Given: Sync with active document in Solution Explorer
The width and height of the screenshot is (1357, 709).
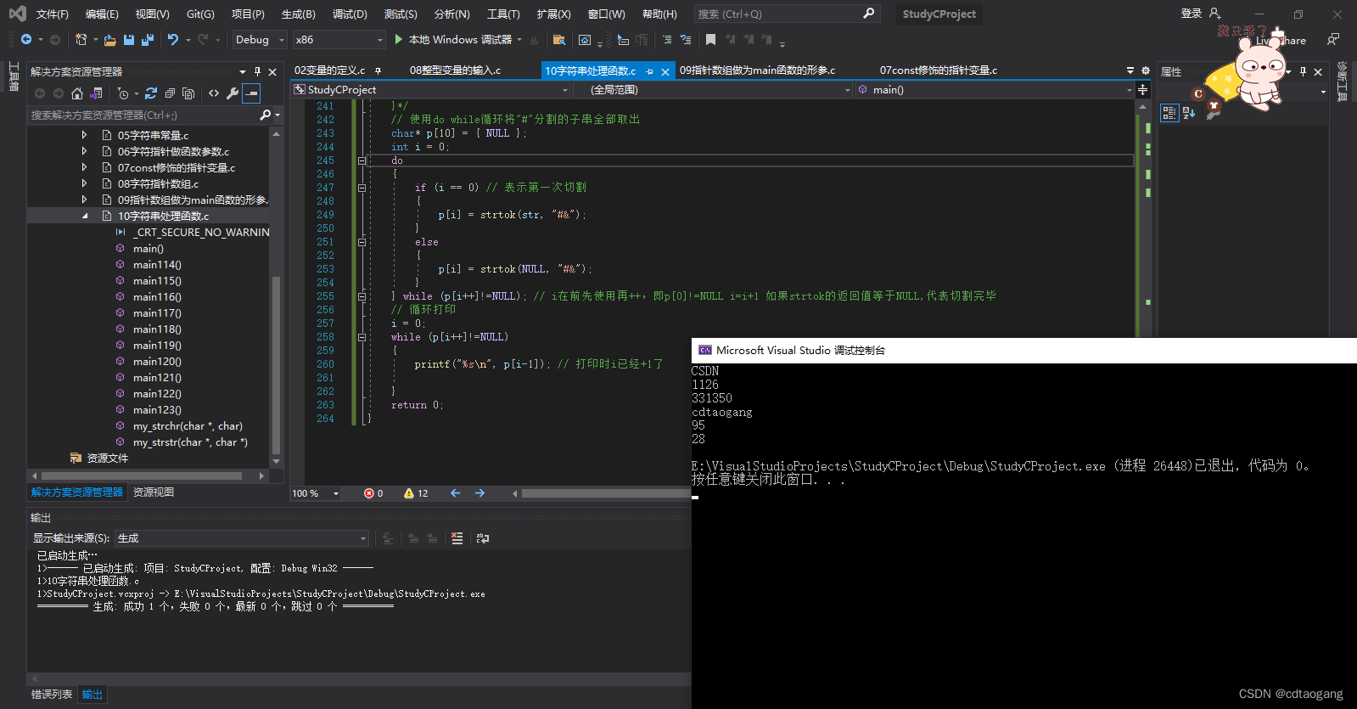Looking at the screenshot, I should [x=151, y=93].
